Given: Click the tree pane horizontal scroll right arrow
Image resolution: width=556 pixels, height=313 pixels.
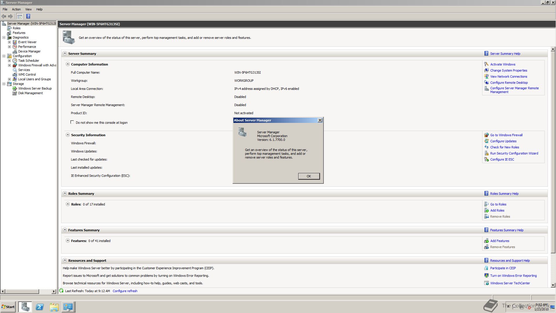Looking at the screenshot, I should 54,291.
